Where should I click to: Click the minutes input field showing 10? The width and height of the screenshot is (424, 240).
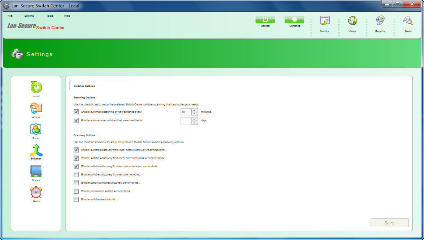click(186, 112)
